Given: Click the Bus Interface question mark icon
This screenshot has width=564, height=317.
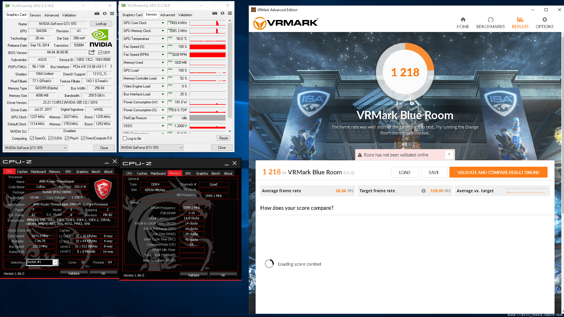Looking at the screenshot, I should pyautogui.click(x=111, y=67).
